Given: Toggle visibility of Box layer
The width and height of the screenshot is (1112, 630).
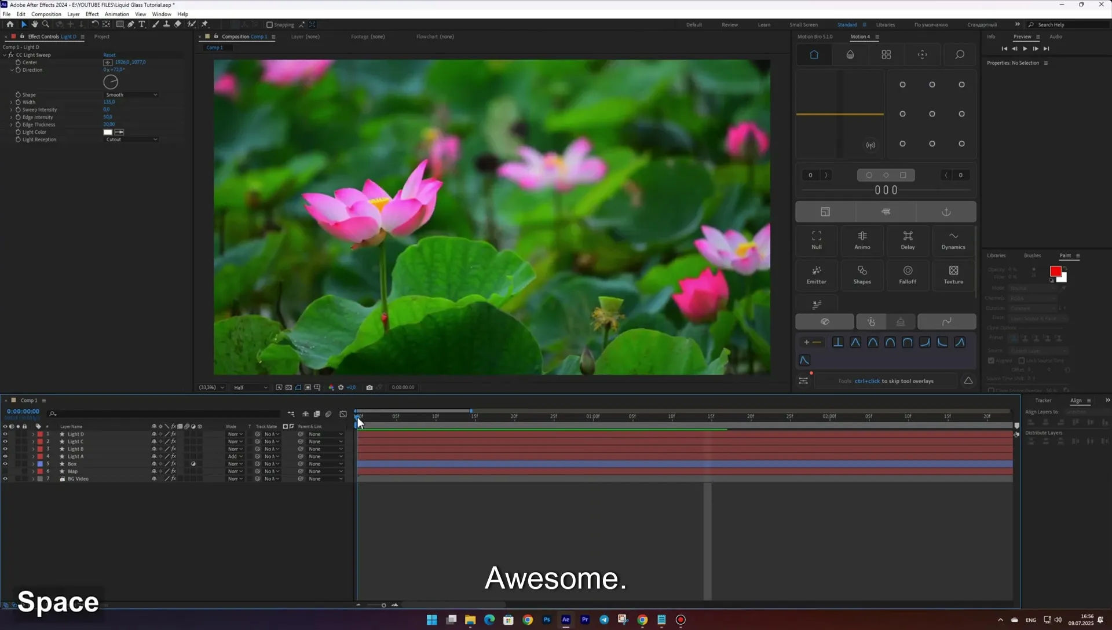Looking at the screenshot, I should [5, 464].
